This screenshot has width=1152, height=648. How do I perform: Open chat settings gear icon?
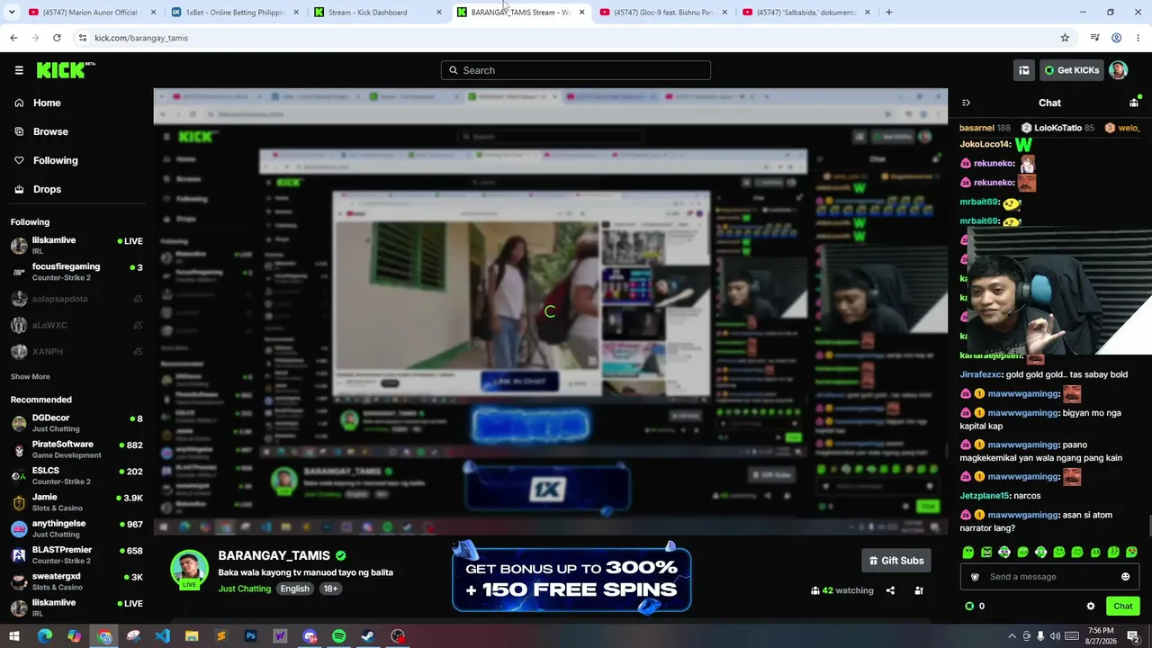(1091, 607)
